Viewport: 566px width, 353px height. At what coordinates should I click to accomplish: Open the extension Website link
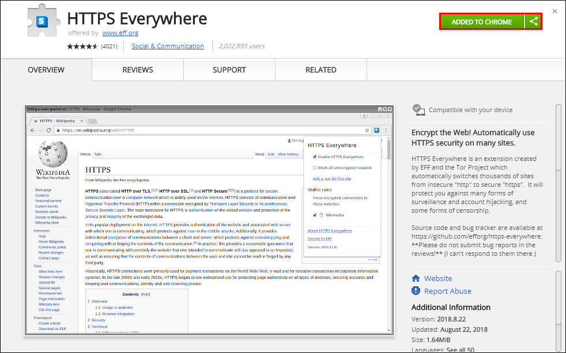tap(438, 278)
